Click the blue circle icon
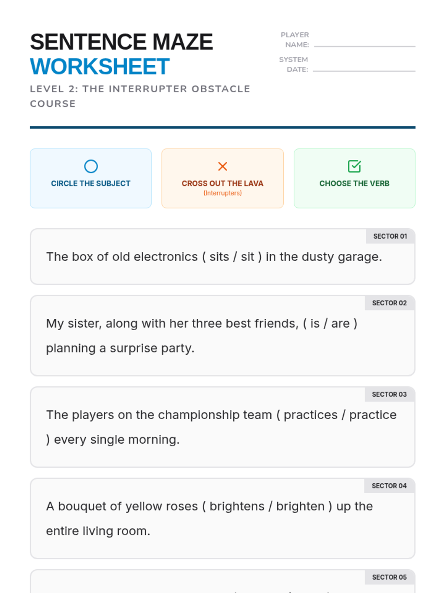The width and height of the screenshot is (445, 593). point(91,166)
